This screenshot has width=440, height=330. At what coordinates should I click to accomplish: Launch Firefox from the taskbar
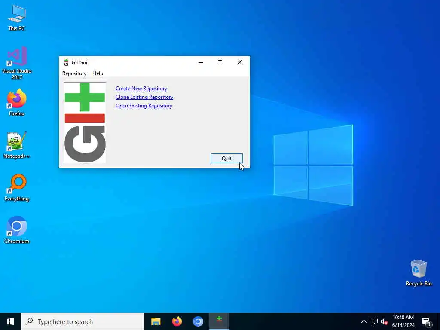tap(177, 321)
